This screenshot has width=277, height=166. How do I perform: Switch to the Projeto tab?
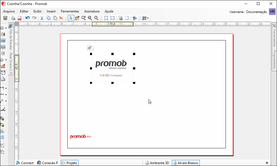(70, 163)
